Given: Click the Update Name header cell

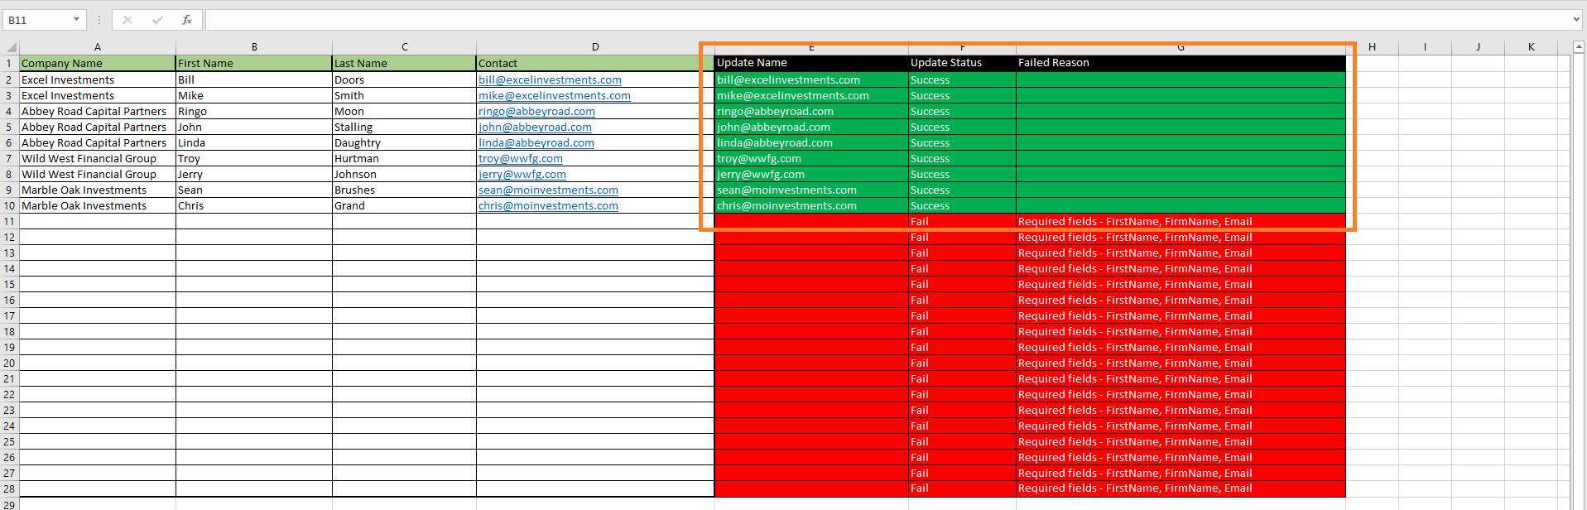Looking at the screenshot, I should (811, 63).
